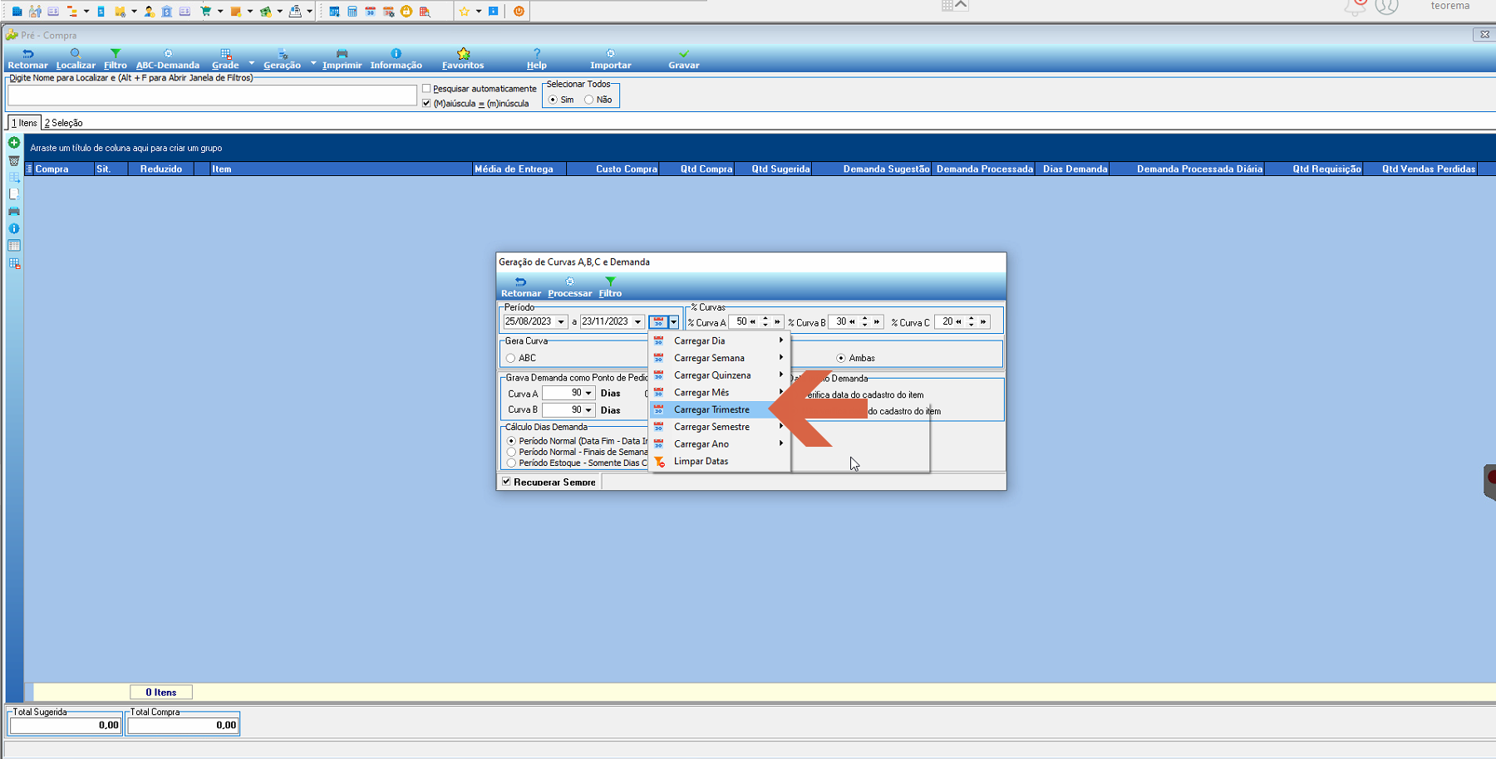Image resolution: width=1496 pixels, height=759 pixels.
Task: Click the Imprimir printer icon
Action: tap(342, 53)
